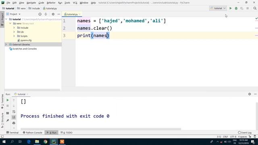Toggle scroll to end in Run console
The width and height of the screenshot is (258, 145).
pos(14,117)
